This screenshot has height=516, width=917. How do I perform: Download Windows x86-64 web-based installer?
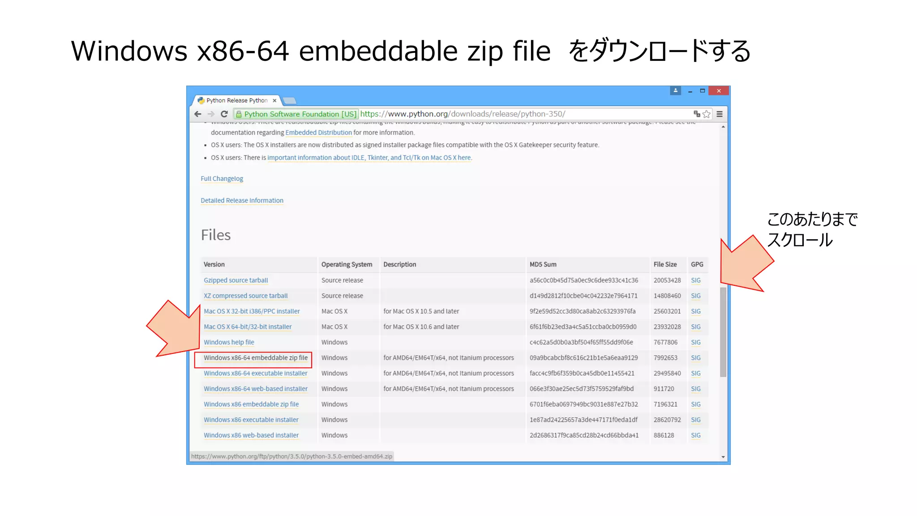pos(256,389)
